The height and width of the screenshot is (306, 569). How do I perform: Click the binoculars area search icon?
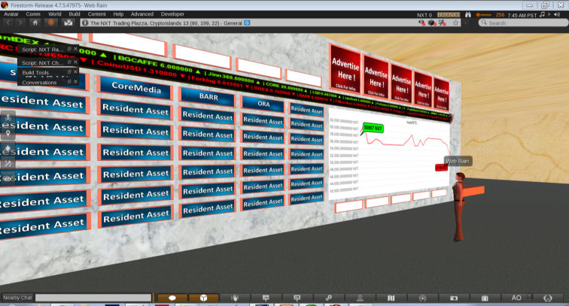[467, 14]
